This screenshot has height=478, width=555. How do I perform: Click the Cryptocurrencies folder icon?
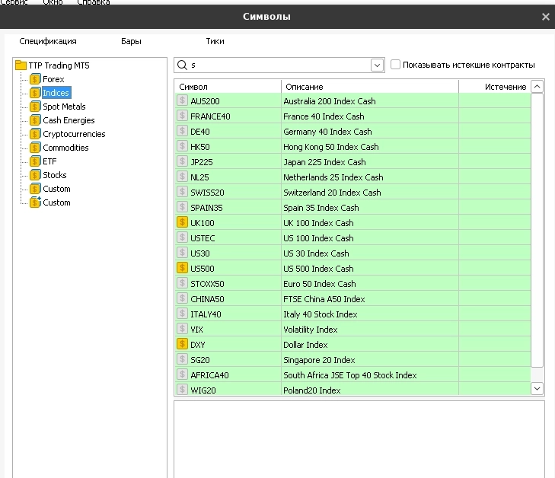[x=35, y=134]
